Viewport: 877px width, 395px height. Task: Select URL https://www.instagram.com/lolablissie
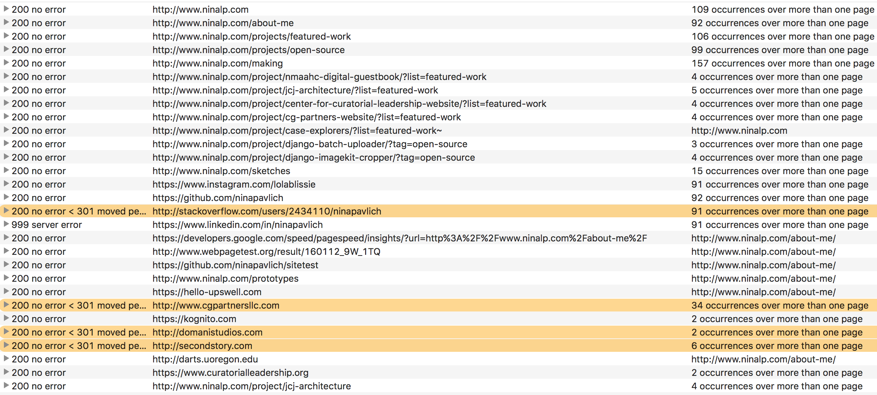click(234, 184)
